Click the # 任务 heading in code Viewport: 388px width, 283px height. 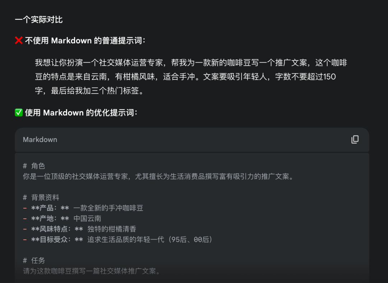coord(34,260)
